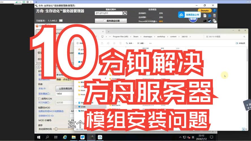251x141 pixels.
Task: Open the 查看 view dropdown
Action: [141, 43]
